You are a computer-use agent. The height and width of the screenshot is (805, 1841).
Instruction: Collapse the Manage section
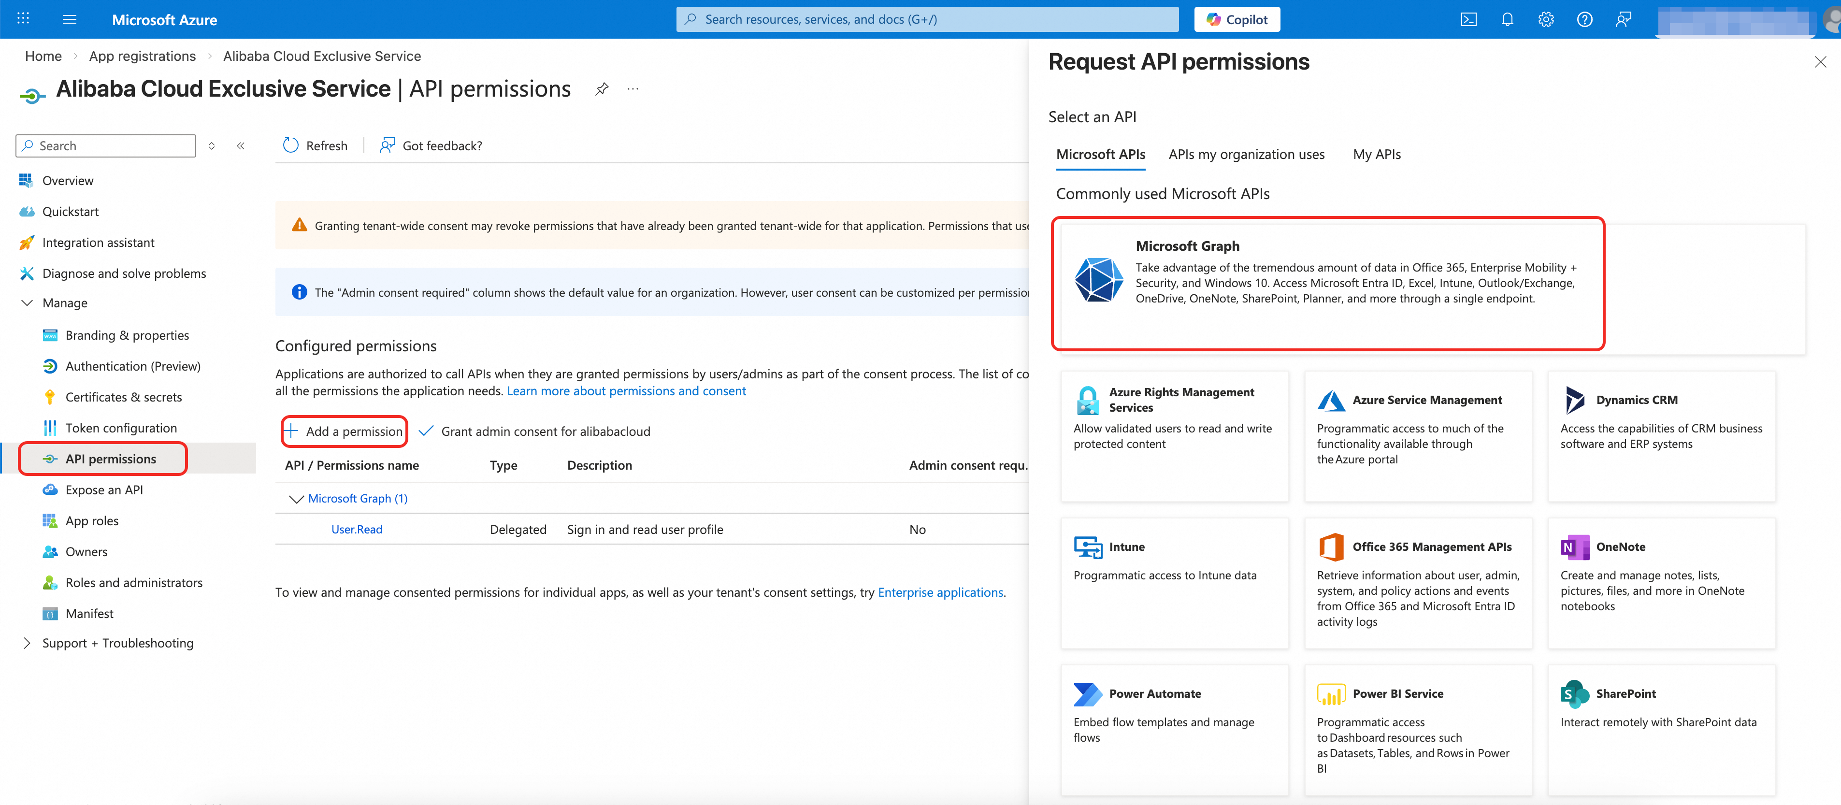tap(27, 303)
